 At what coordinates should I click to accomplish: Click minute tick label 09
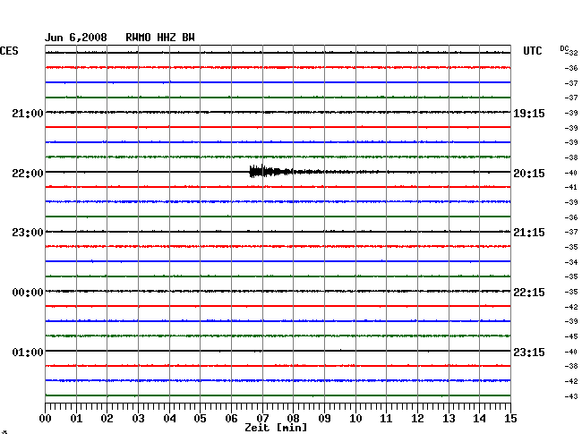click(324, 419)
